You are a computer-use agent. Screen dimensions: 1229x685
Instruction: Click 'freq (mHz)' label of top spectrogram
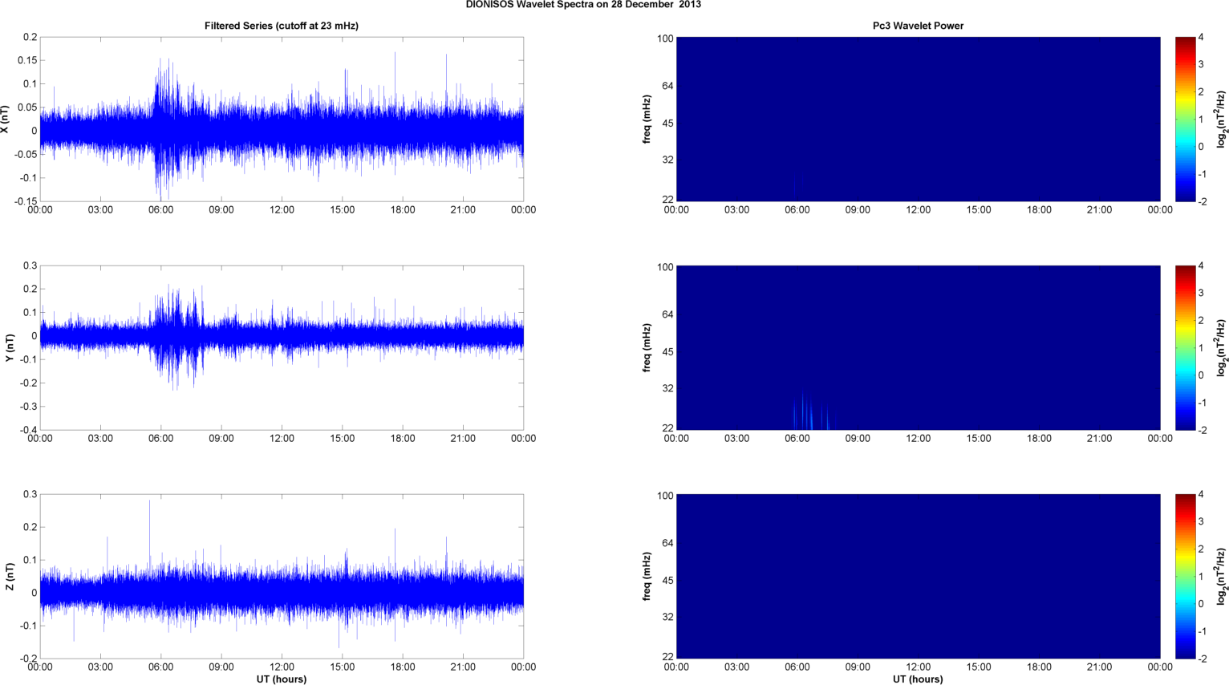(x=647, y=120)
